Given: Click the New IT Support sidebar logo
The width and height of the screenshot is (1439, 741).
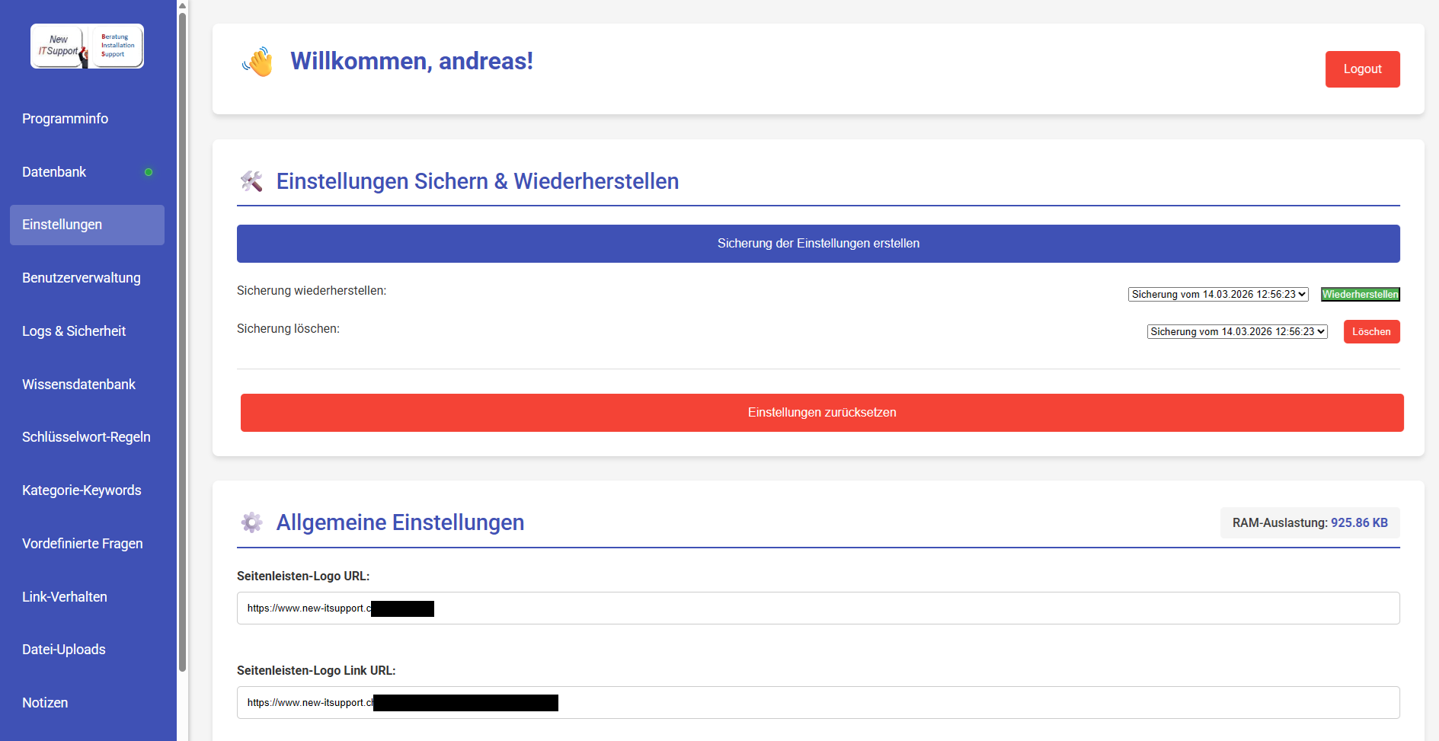Looking at the screenshot, I should tap(87, 46).
